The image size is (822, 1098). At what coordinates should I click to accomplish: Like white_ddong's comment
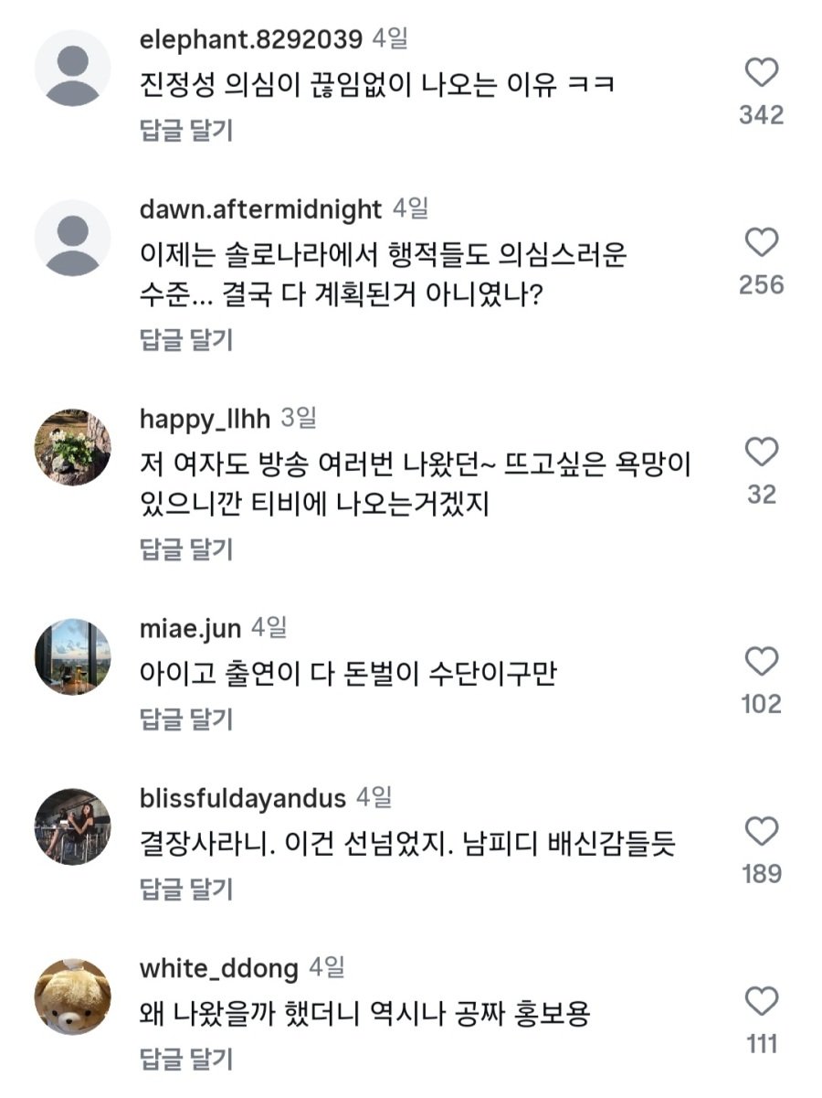point(762,1002)
